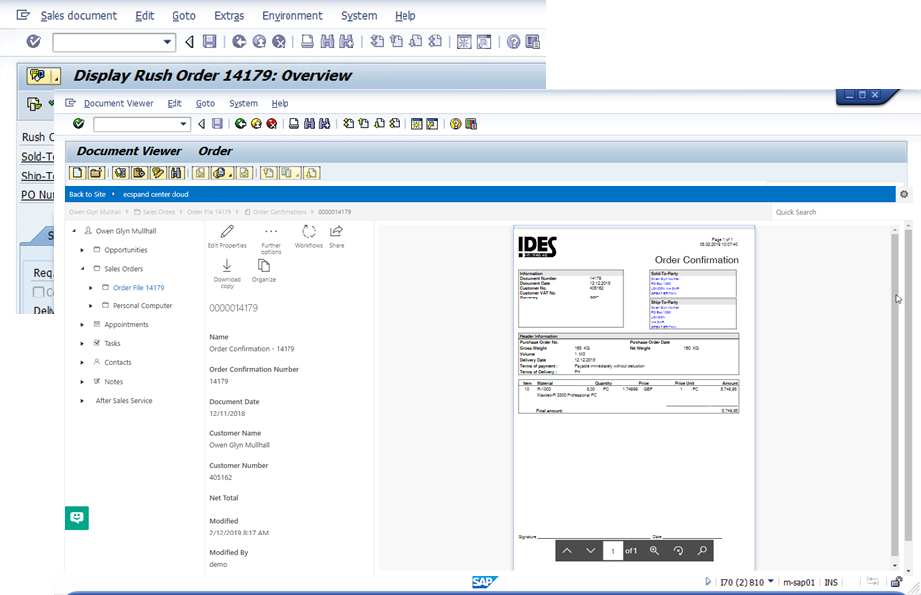Screen dimensions: 921x595
Task: Click the Back to Site link
Action: [87, 194]
